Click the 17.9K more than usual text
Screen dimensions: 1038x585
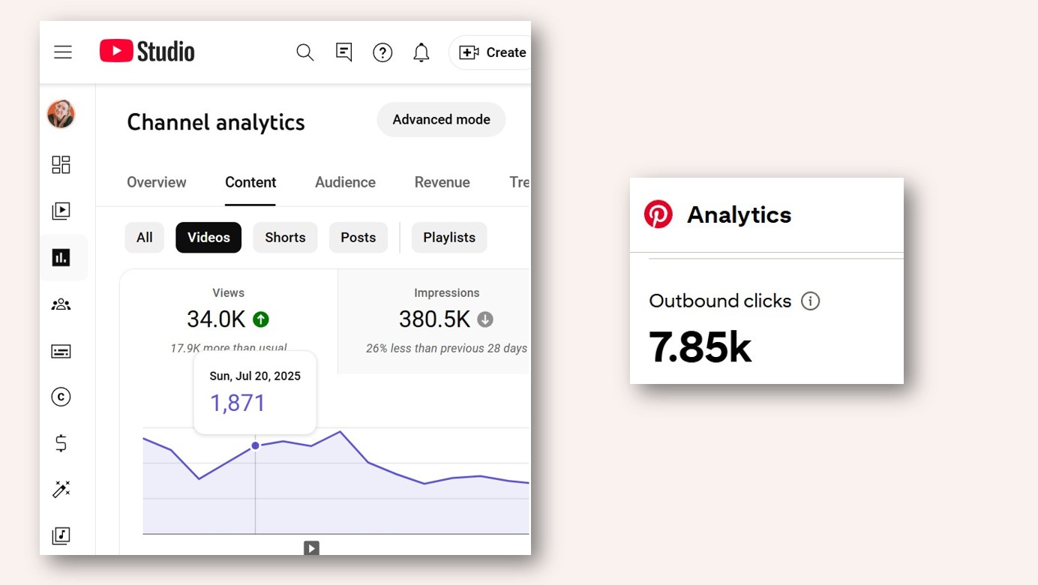tap(229, 348)
